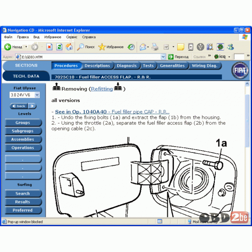
Task: Click the green ICQ flower toolbar icon
Action: pyautogui.click(x=220, y=47)
